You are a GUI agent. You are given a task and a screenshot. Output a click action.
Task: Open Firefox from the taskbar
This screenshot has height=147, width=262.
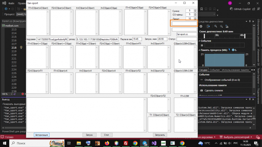tap(107, 143)
